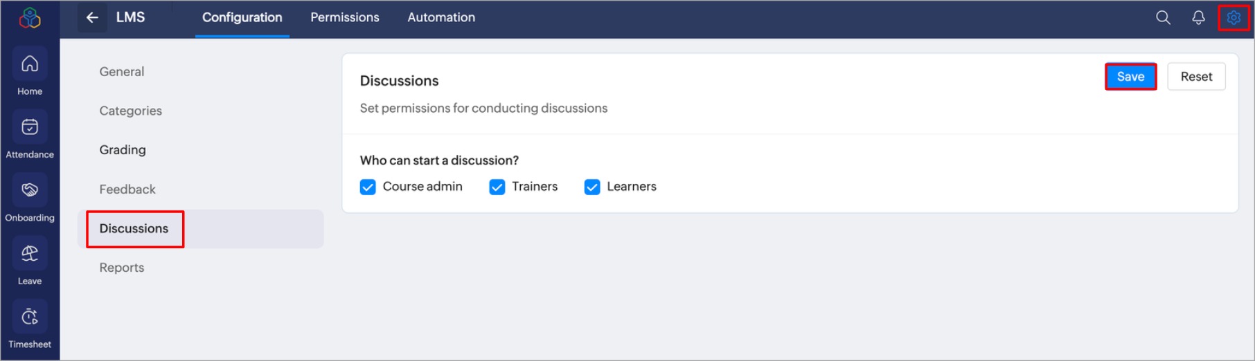
Task: Click the Zoho People logo icon
Action: point(30,18)
